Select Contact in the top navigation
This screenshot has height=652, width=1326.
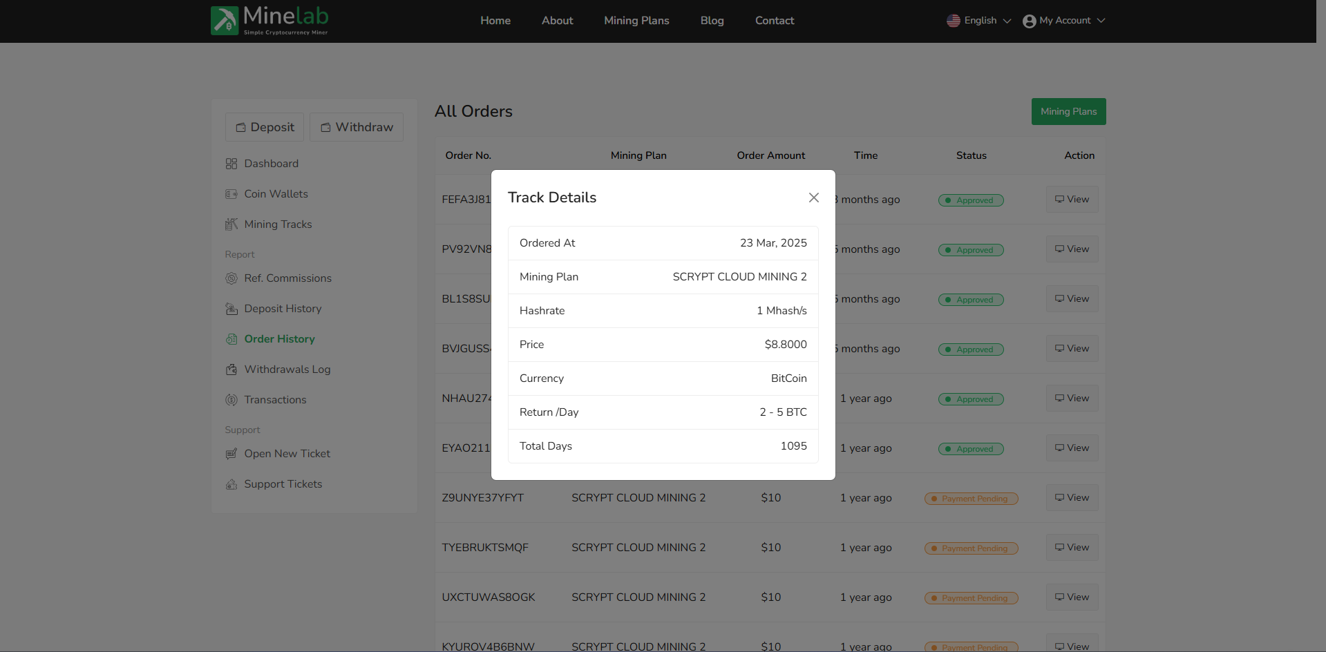774,21
